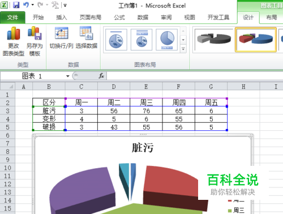The height and width of the screenshot is (214, 283).
Task: Select column G header
Action: 211,87
